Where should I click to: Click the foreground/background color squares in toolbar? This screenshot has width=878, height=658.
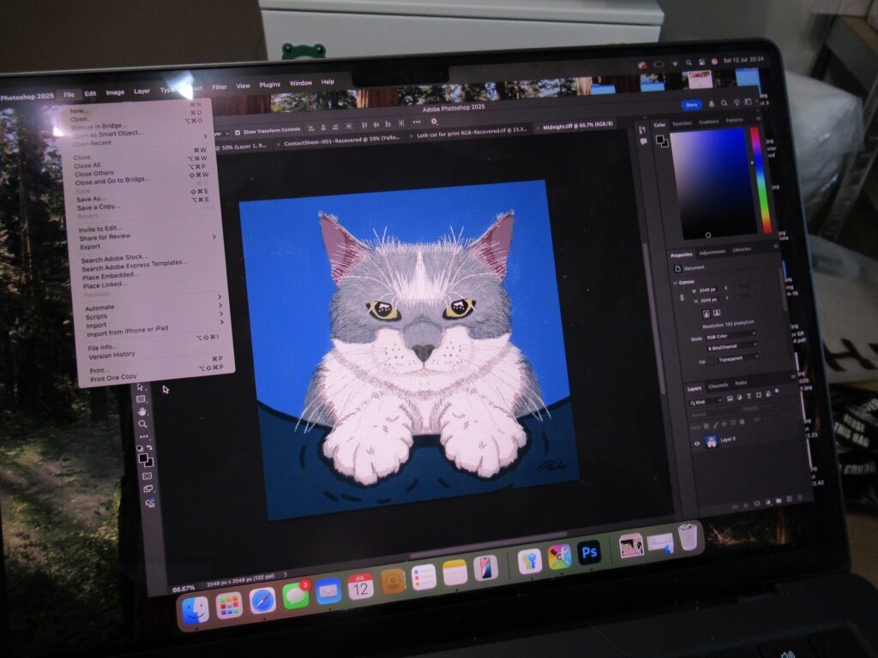[146, 460]
